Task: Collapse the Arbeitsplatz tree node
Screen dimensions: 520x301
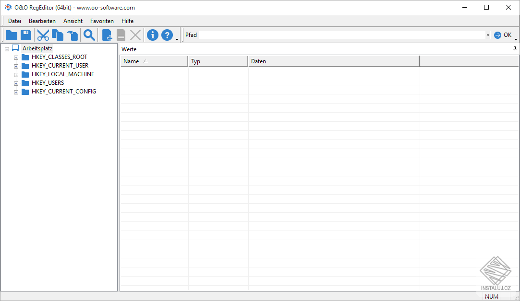Action: click(x=7, y=49)
